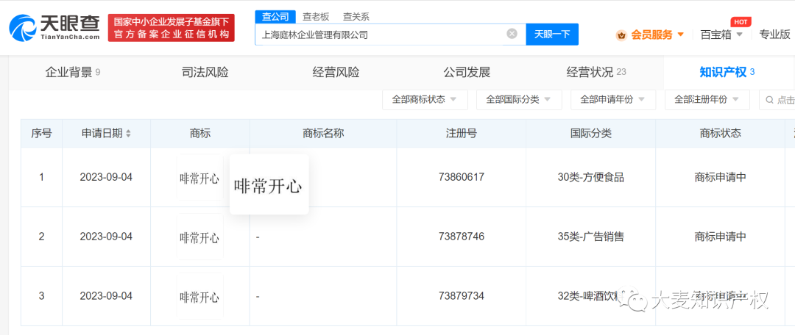Open the 知识产权 tab
Viewport: 795px width, 335px height.
point(727,73)
